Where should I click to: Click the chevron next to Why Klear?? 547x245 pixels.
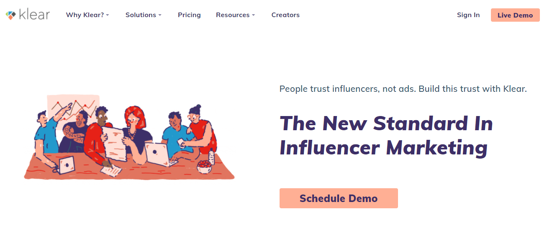click(108, 15)
